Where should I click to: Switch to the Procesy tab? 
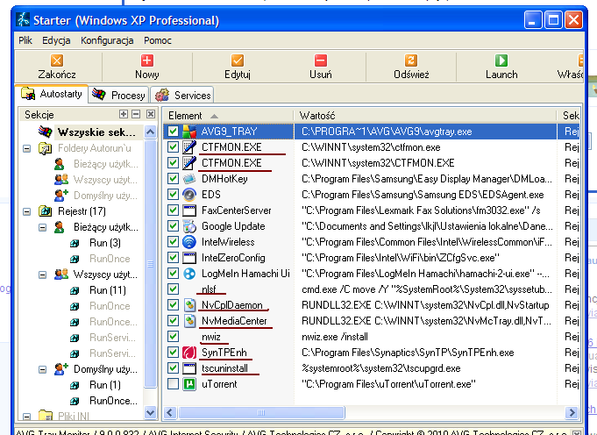[119, 95]
